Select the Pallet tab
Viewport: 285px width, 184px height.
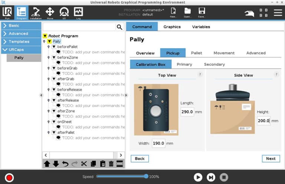point(196,53)
